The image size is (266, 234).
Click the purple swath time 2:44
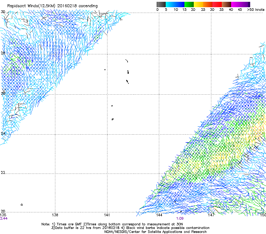click(4, 219)
